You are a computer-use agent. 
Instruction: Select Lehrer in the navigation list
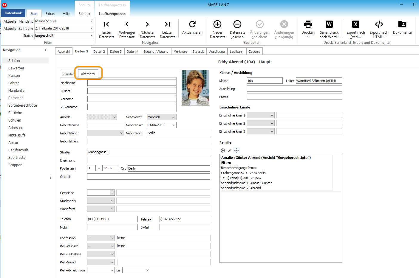click(13, 83)
